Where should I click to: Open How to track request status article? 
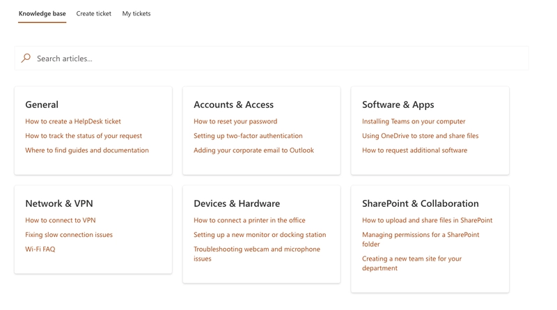pos(84,136)
